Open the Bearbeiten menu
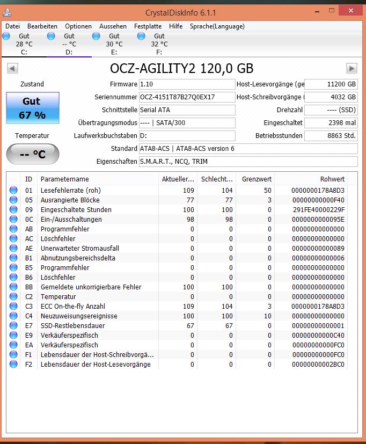The height and width of the screenshot is (444, 366). tap(42, 26)
